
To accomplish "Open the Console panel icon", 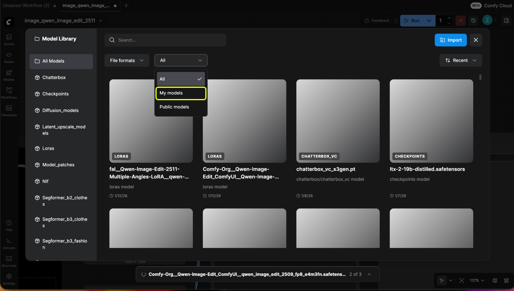I will point(9,244).
